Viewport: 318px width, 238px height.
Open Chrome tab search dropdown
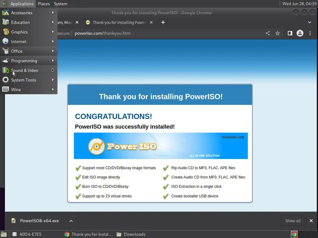click(310, 22)
